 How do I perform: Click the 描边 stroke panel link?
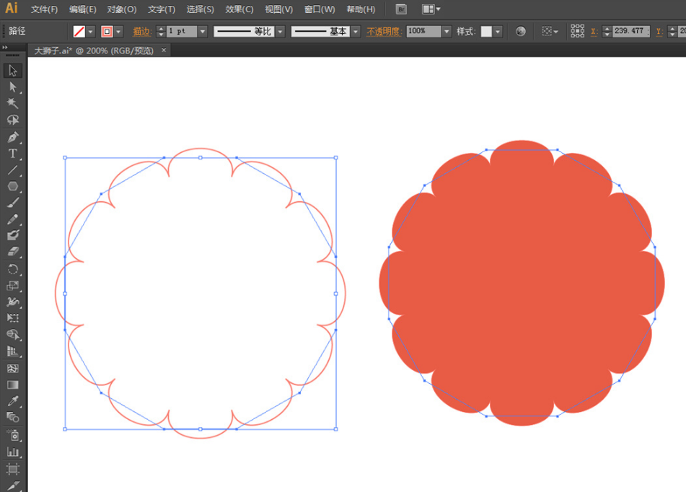(141, 32)
